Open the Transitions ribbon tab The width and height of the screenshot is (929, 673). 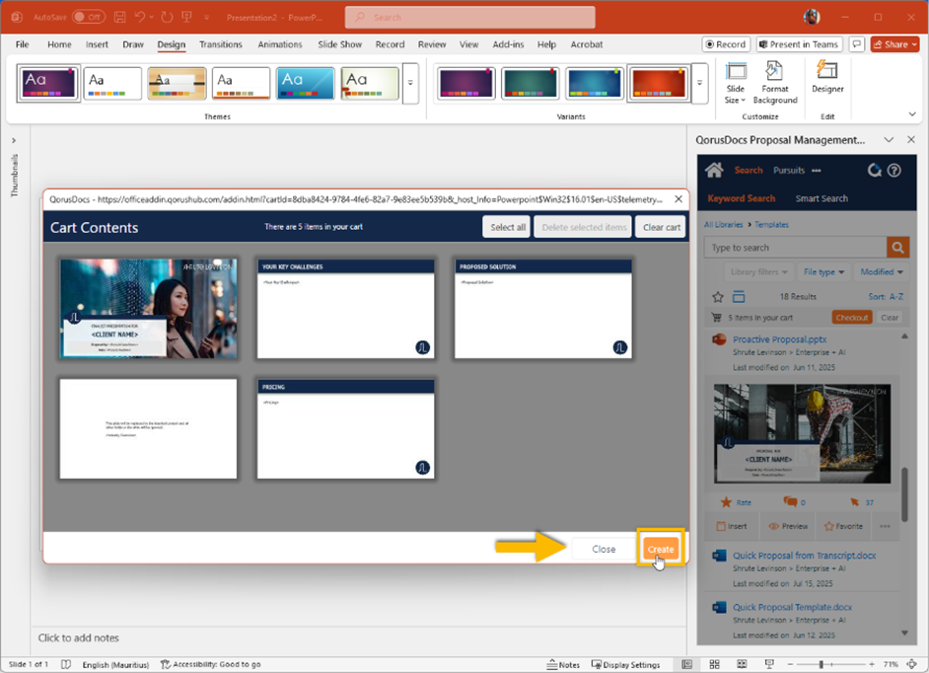[220, 44]
